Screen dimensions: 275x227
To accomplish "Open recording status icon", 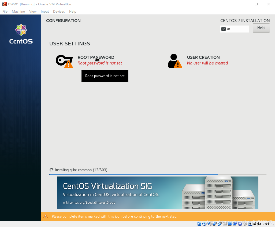I will (235, 224).
